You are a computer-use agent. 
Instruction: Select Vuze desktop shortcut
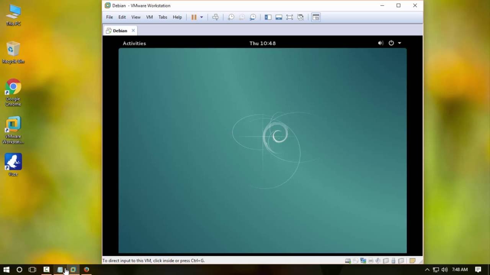[x=13, y=165]
